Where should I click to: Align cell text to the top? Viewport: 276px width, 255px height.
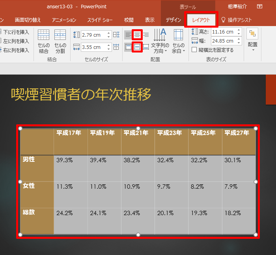click(x=128, y=47)
